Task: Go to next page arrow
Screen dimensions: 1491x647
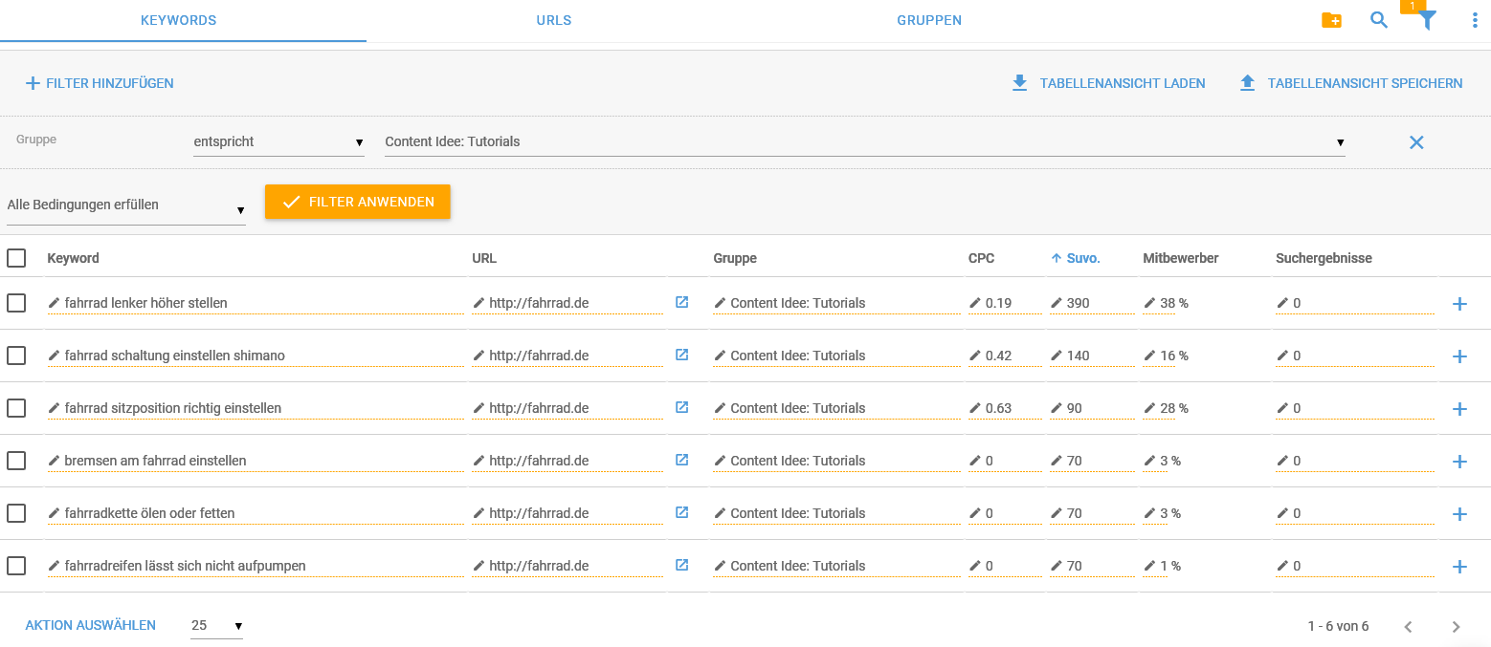Action: coord(1456,627)
